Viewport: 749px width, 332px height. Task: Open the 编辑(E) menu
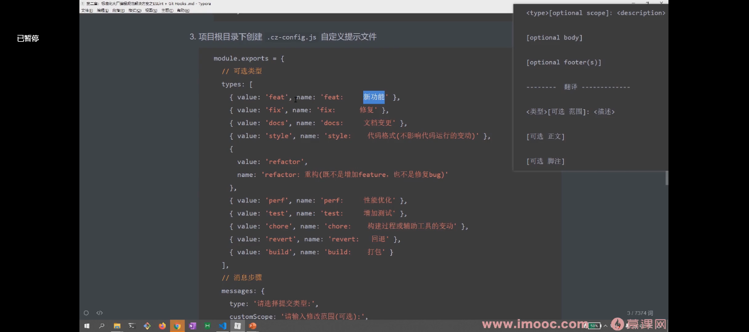point(103,10)
